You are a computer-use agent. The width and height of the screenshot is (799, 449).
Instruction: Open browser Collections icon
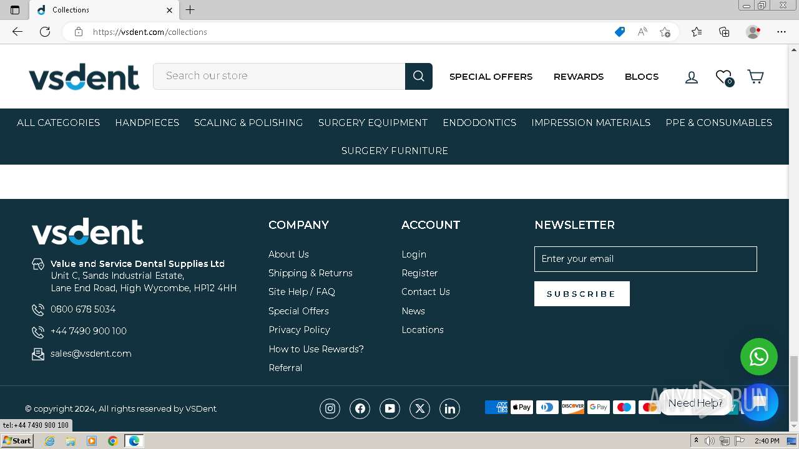[724, 32]
